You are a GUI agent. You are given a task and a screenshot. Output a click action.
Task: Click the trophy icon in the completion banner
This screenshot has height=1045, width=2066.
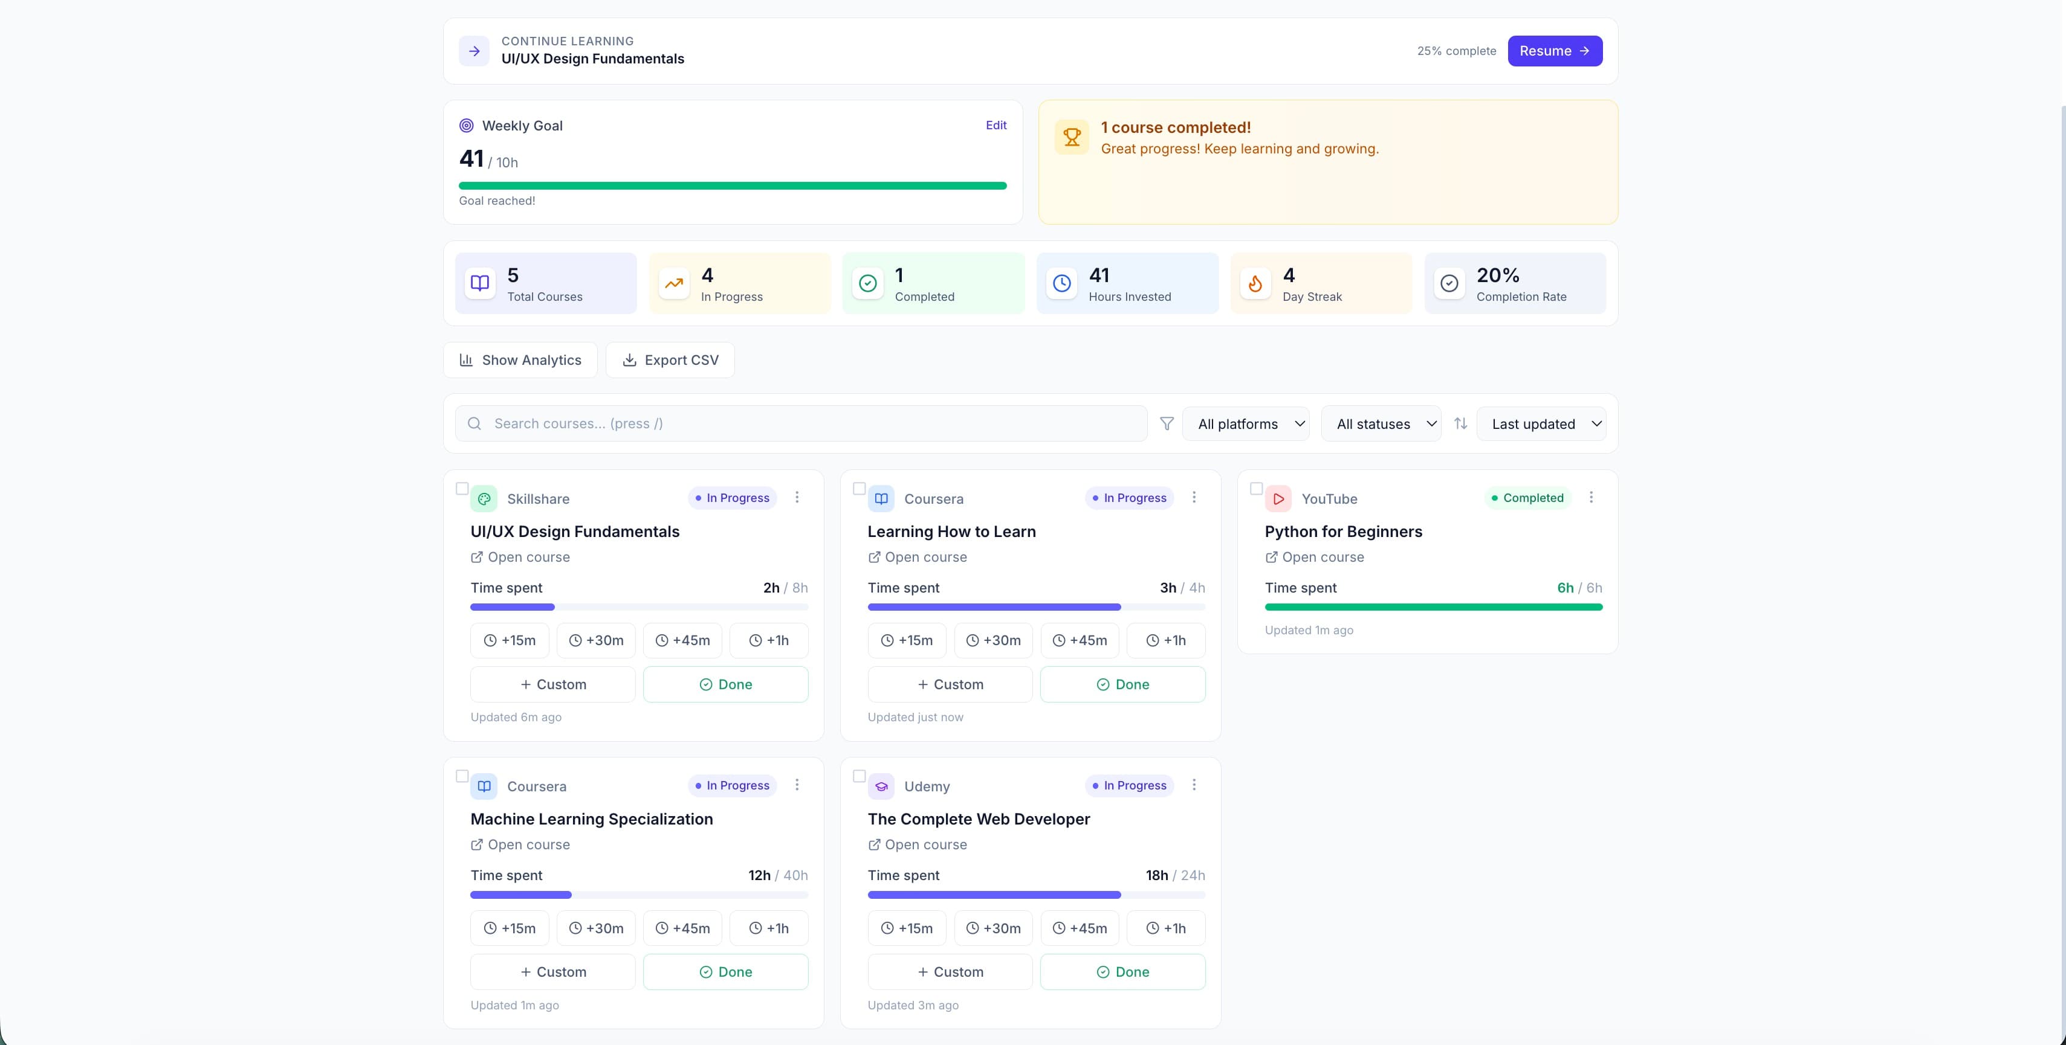[x=1072, y=137]
